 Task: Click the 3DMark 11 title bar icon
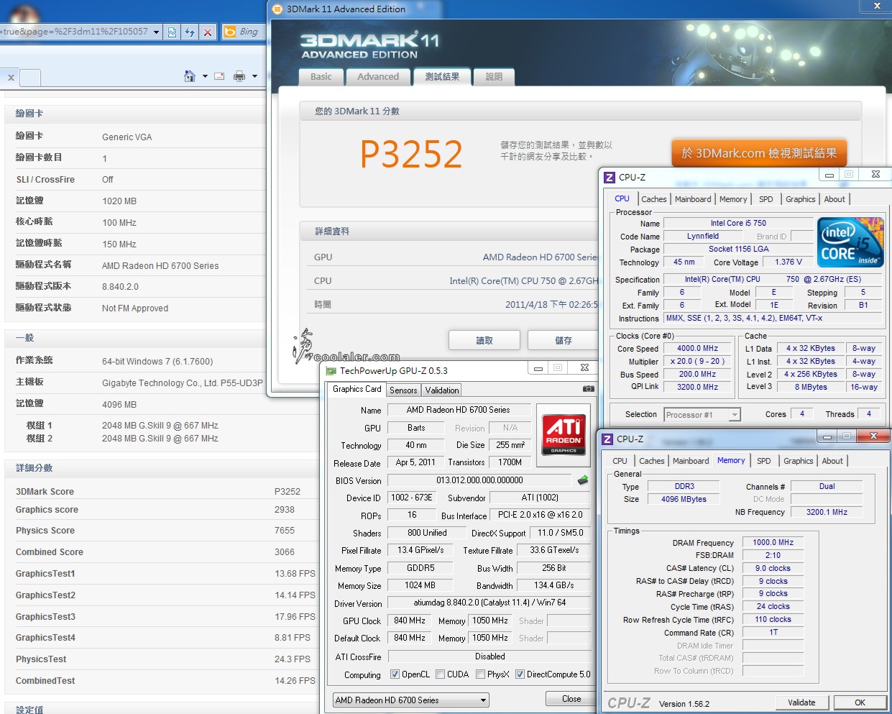point(277,9)
